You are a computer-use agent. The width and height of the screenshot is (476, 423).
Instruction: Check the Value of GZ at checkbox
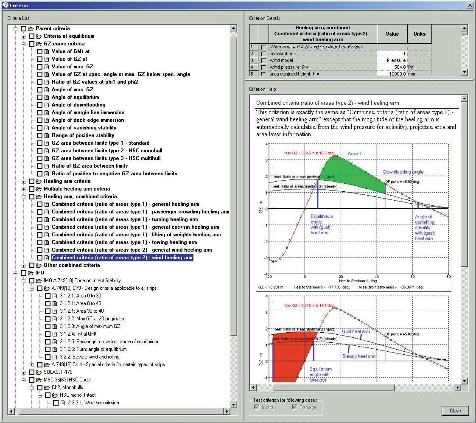(39, 59)
